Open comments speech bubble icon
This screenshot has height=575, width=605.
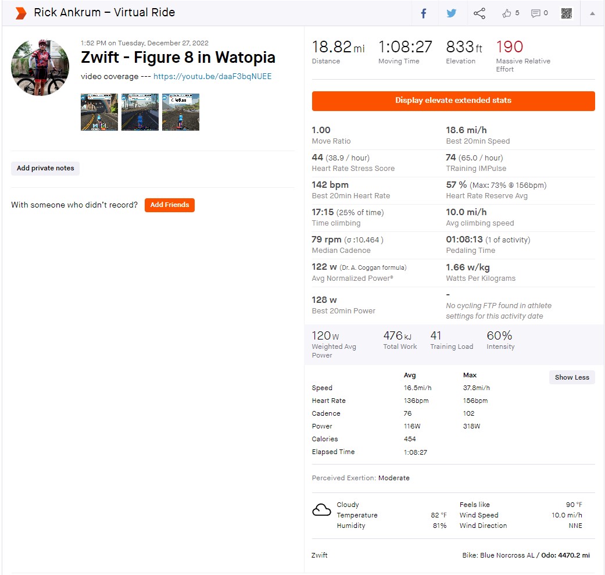click(x=536, y=13)
